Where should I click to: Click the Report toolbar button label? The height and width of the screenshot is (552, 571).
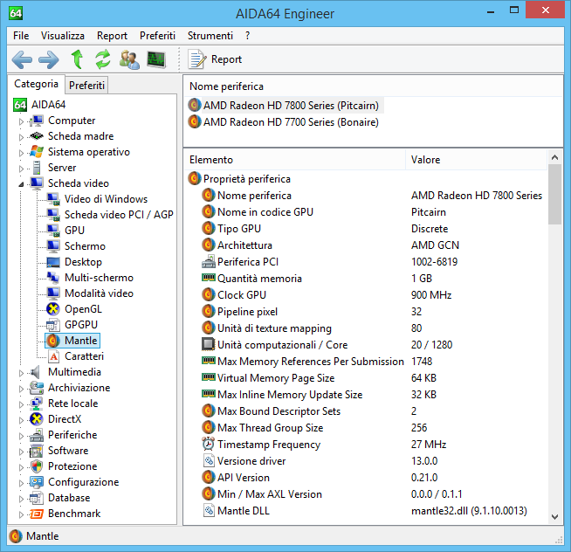pyautogui.click(x=226, y=59)
